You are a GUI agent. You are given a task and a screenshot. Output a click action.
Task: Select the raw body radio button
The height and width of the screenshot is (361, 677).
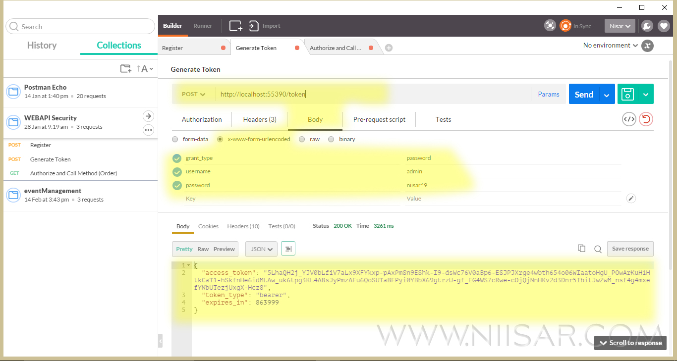point(302,139)
